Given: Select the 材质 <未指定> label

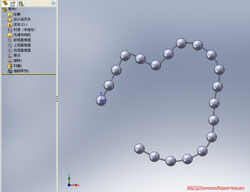Looking at the screenshot, I should [x=25, y=30].
